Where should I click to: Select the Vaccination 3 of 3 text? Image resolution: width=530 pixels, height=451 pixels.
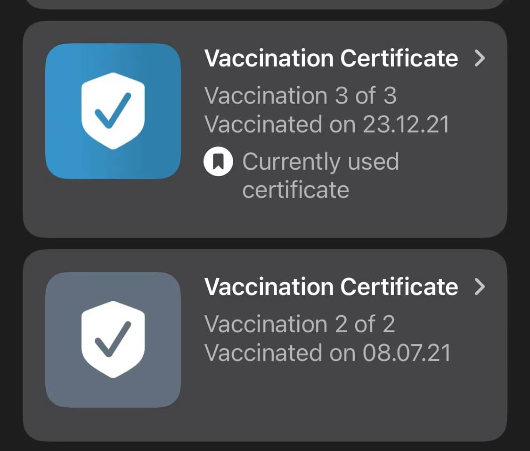click(300, 95)
